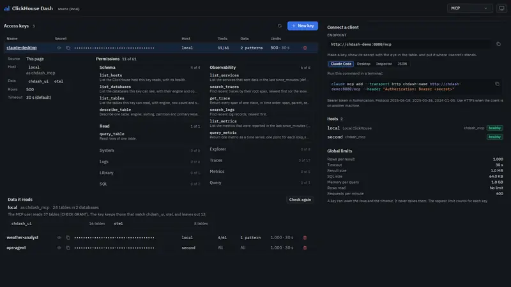
Task: Switch to the Inspector tab
Action: 384,64
